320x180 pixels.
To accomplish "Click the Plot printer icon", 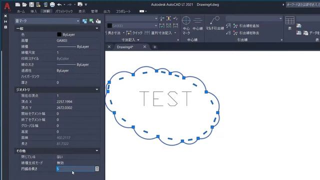I will [x=52, y=4].
